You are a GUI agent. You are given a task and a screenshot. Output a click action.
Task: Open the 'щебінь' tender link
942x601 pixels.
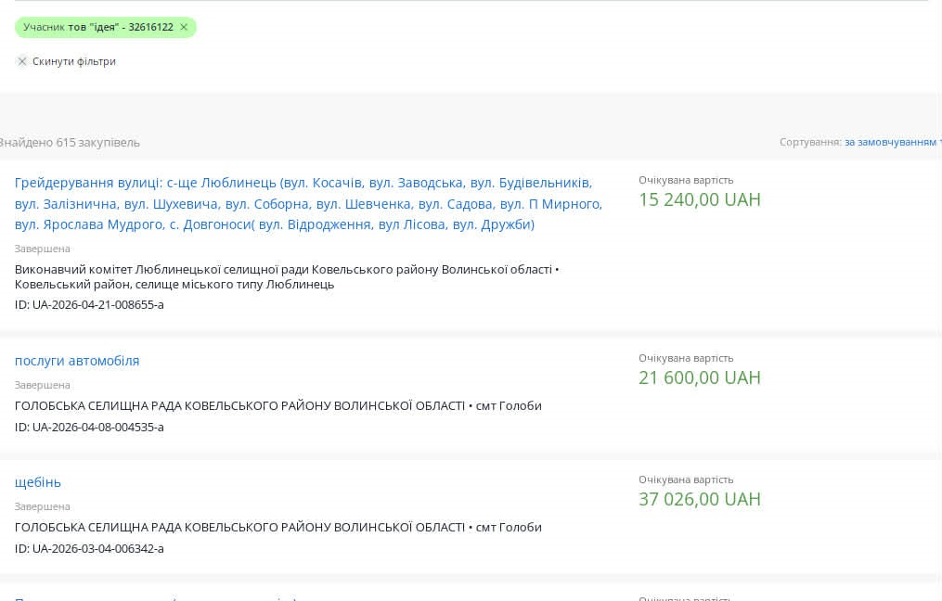(x=38, y=482)
